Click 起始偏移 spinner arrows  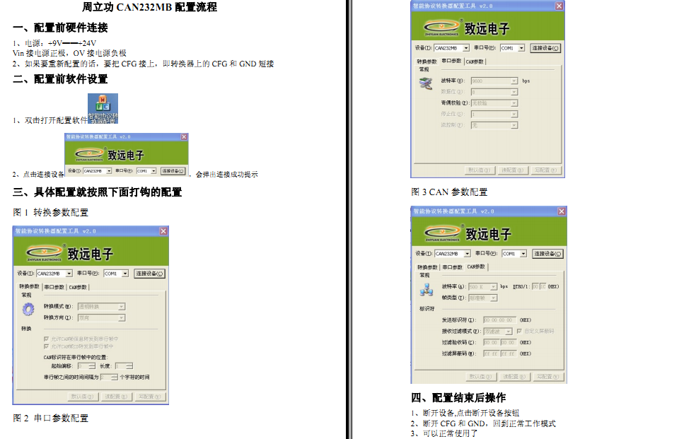92,366
